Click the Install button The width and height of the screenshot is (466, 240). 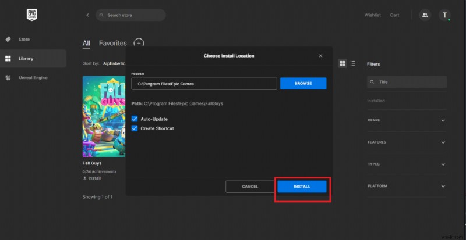302,187
